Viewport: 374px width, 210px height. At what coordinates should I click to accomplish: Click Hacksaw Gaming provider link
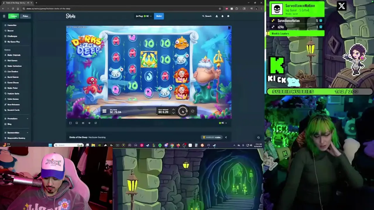[97, 137]
